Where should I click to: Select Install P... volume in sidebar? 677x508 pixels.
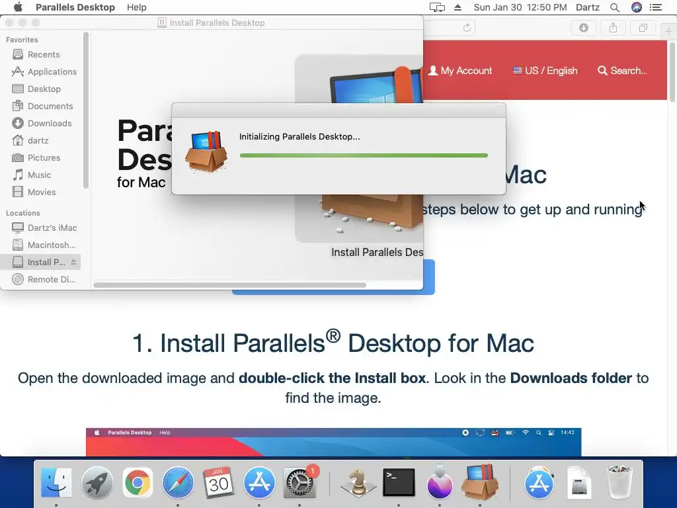tap(39, 262)
